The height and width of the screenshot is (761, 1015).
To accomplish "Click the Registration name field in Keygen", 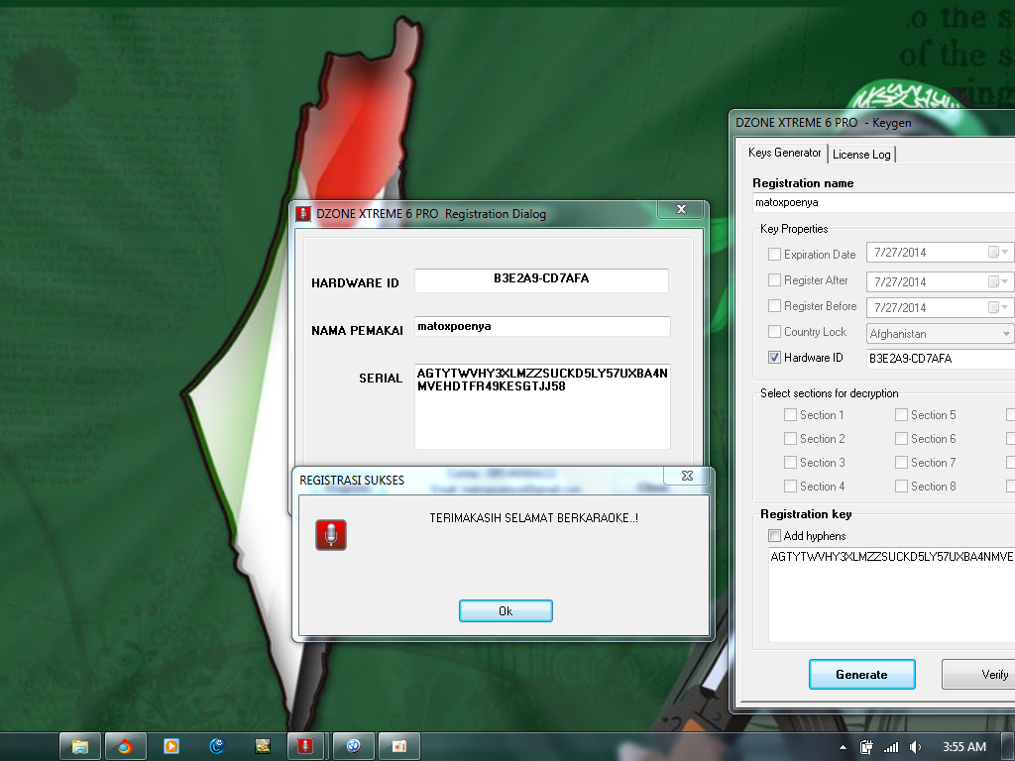I will [x=883, y=202].
